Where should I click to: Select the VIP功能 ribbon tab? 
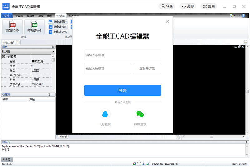click(x=61, y=16)
